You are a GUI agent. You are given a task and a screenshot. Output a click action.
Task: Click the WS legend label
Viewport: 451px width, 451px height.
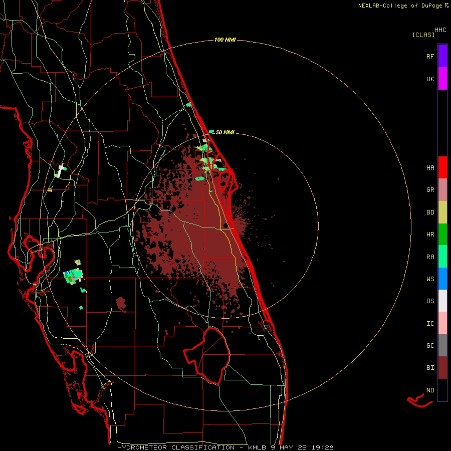[430, 279]
